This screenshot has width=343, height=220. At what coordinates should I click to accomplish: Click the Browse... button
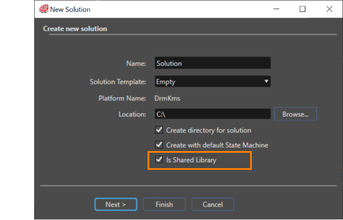(295, 114)
